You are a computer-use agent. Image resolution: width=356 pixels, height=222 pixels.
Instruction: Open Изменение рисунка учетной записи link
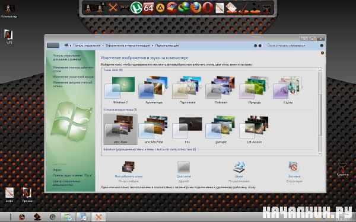(x=72, y=84)
